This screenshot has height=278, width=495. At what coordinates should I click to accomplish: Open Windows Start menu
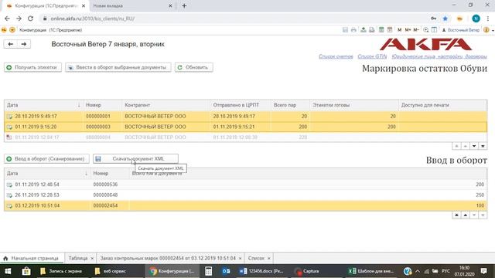pyautogui.click(x=8, y=271)
